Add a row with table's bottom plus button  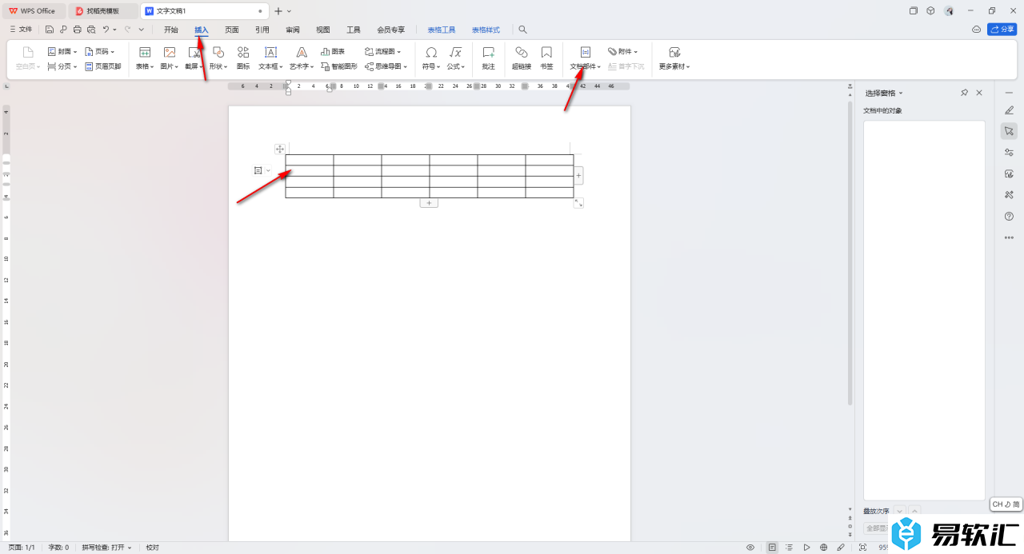(429, 203)
